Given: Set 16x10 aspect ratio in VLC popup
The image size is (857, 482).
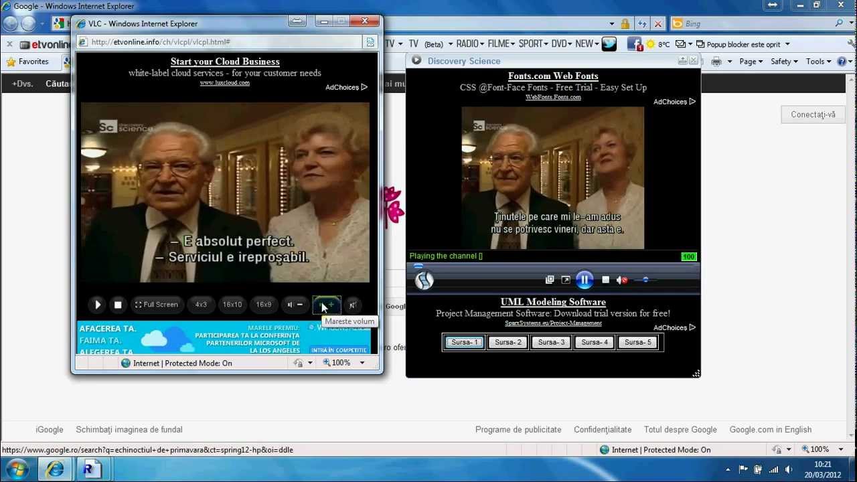Looking at the screenshot, I should click(232, 305).
